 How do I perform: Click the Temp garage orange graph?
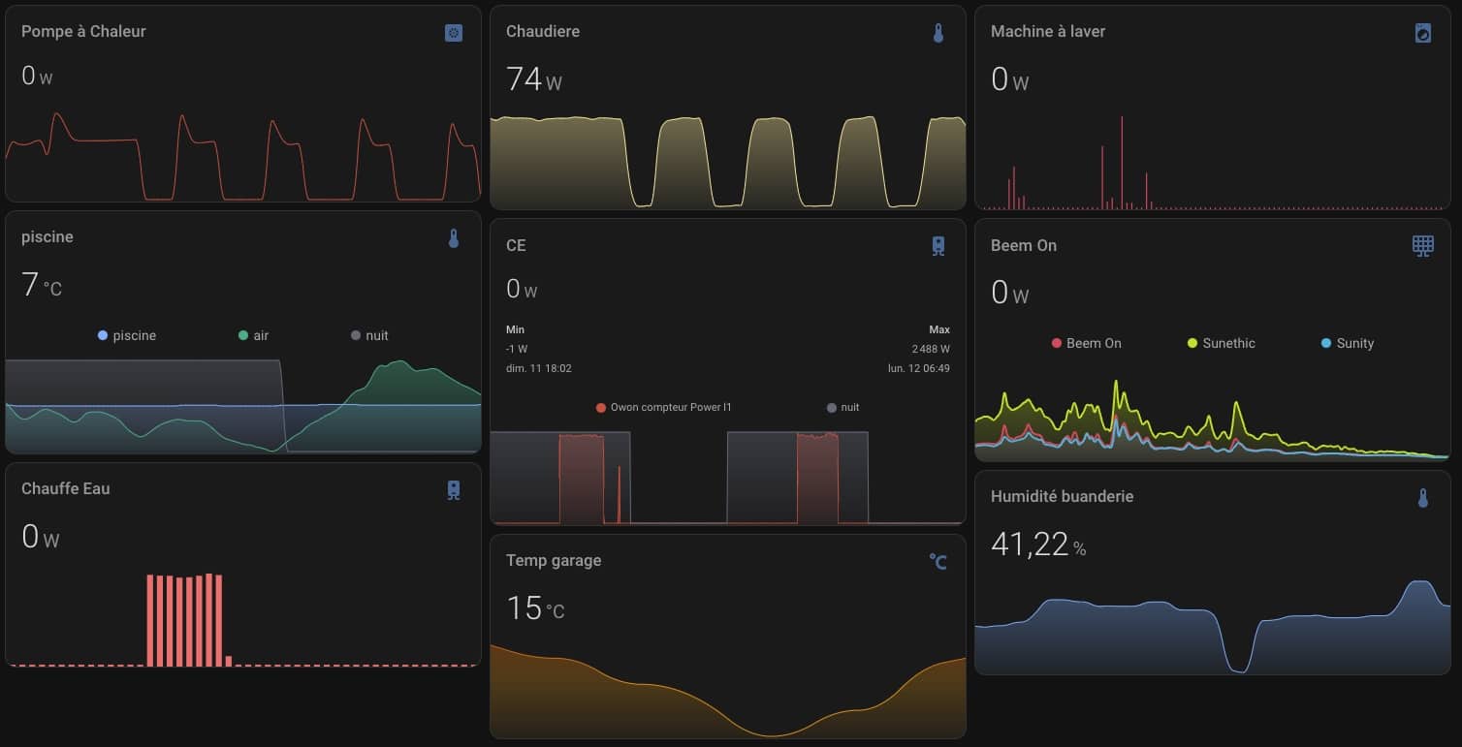click(x=728, y=690)
